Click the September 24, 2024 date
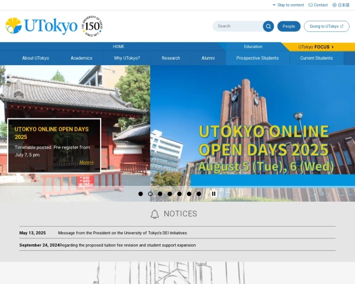Viewport: 355px width, 284px height. 40,245
